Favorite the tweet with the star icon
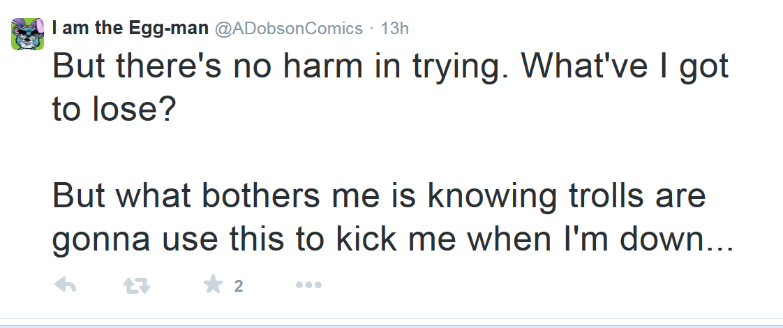Viewport: 783px width, 328px height. 214,285
